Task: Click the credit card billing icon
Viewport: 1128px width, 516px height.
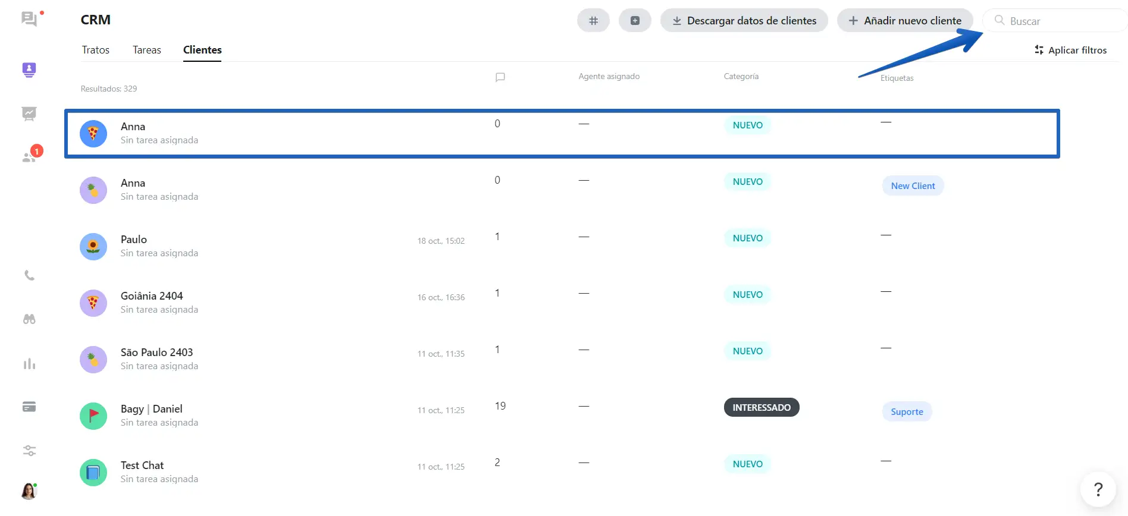Action: (x=29, y=407)
